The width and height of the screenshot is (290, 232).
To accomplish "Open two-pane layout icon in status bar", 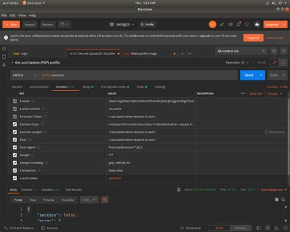I will [267, 228].
